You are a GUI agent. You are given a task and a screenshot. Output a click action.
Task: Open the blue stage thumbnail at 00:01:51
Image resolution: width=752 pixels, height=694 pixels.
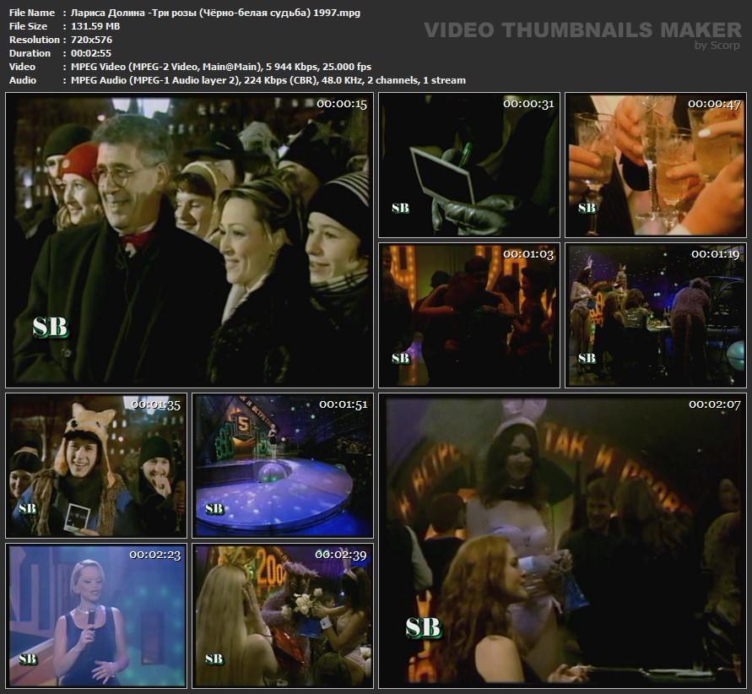click(282, 465)
